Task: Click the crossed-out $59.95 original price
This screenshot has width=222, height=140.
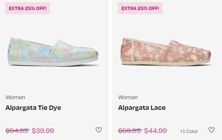Action: tap(130, 130)
